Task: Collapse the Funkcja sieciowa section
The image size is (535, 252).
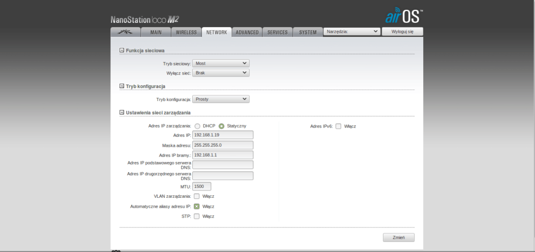Action: 122,51
